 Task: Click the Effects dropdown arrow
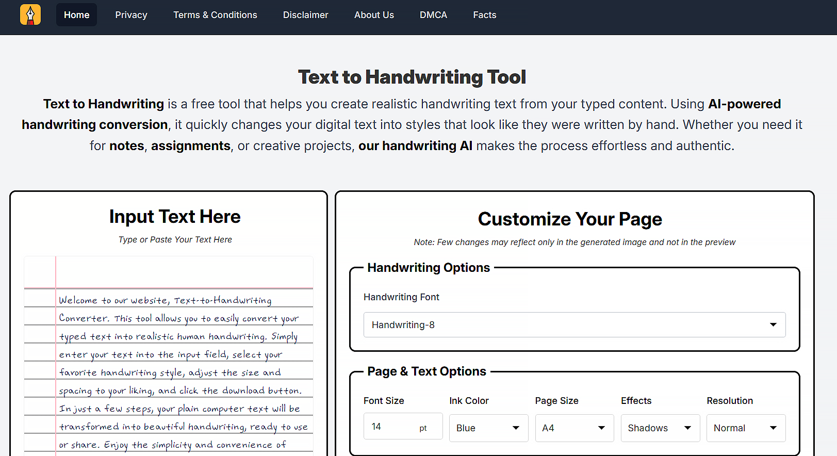(x=687, y=428)
